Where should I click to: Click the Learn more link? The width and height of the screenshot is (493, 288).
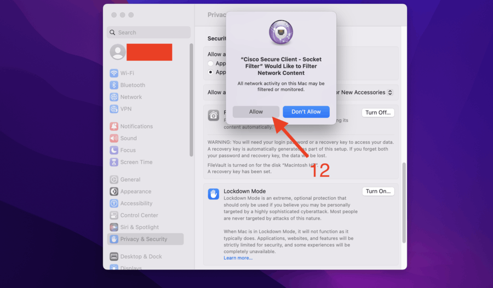(238, 258)
